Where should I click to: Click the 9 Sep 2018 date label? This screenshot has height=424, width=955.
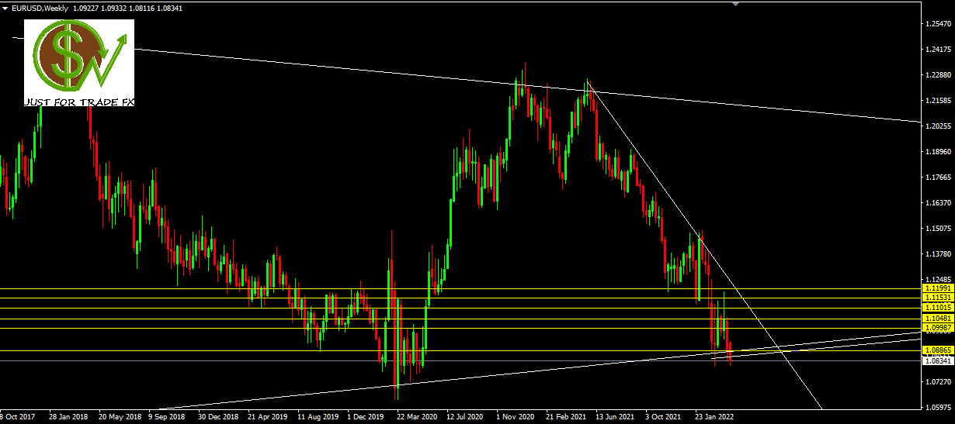pos(166,416)
